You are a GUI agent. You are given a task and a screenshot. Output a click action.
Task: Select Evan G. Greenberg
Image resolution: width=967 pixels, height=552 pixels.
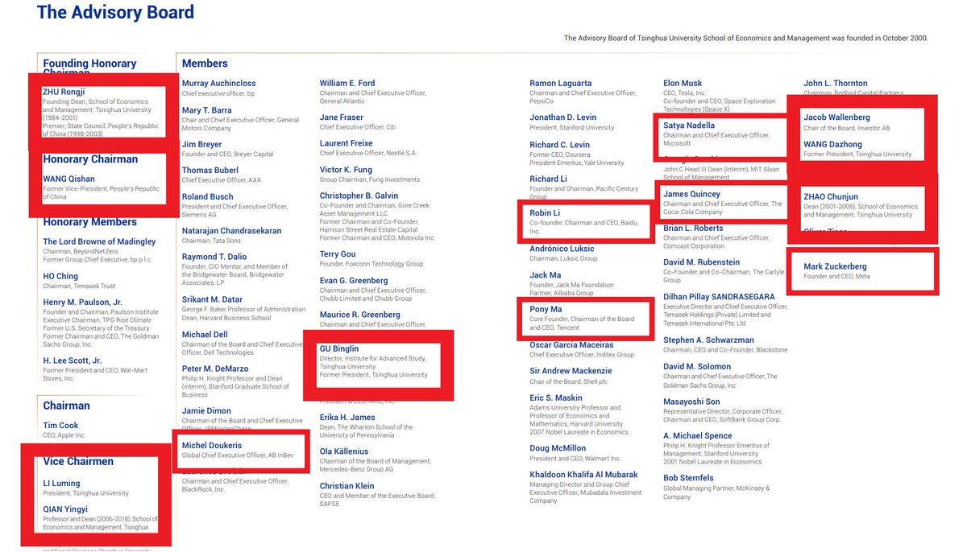[x=354, y=281]
